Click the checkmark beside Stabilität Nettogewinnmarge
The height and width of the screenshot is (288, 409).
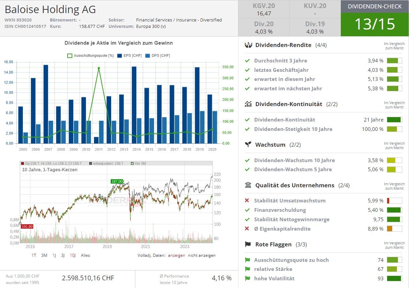tap(247, 220)
